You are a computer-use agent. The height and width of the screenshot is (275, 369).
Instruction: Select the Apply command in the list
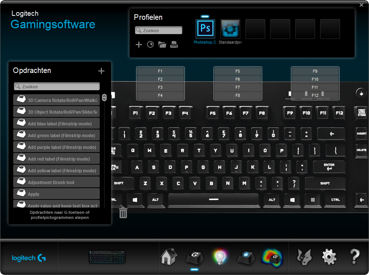(x=56, y=194)
